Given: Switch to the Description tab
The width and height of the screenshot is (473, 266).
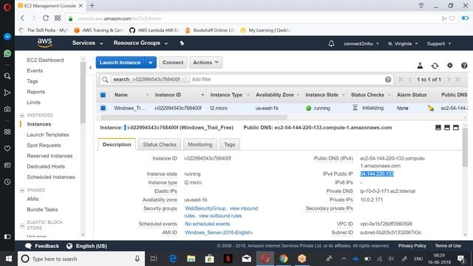Looking at the screenshot, I should [x=117, y=145].
